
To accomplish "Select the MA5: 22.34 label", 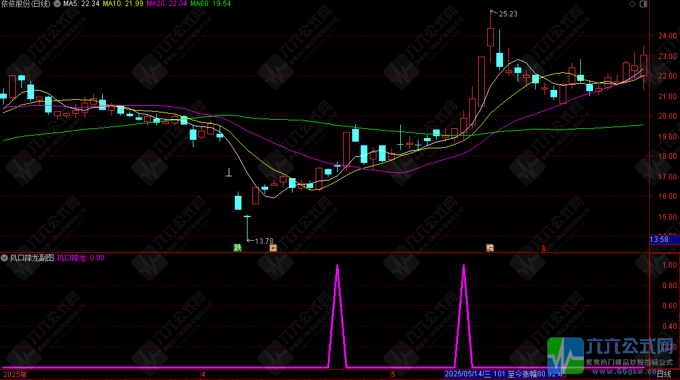I will click(81, 4).
